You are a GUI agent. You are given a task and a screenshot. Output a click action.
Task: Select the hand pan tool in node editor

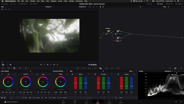point(103,7)
